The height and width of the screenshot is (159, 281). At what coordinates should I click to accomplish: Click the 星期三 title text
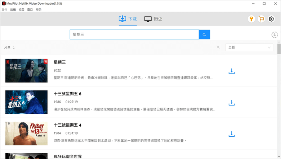[x=60, y=62]
